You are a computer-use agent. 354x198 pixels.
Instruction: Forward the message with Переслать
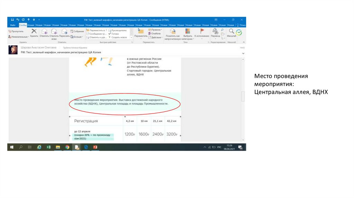point(64,33)
